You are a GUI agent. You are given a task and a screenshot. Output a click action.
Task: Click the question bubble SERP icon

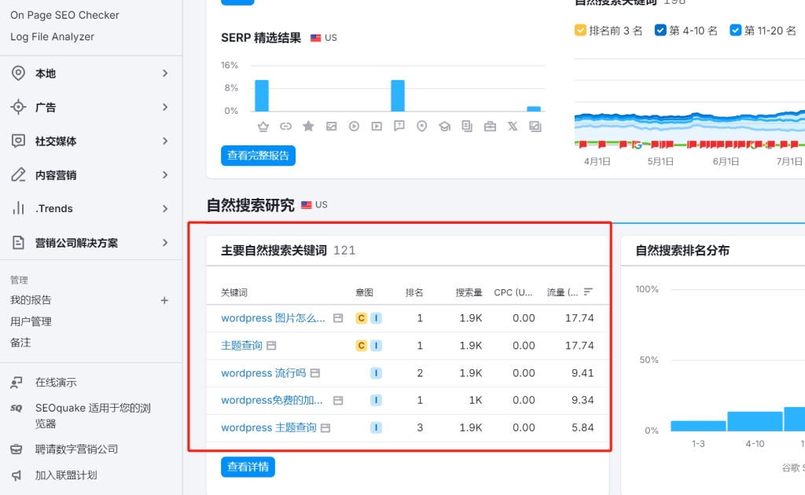click(x=399, y=126)
